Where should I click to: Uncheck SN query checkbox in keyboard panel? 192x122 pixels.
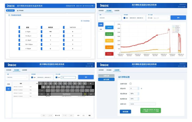(56, 77)
